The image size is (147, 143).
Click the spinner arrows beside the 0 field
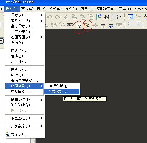[x=139, y=24]
